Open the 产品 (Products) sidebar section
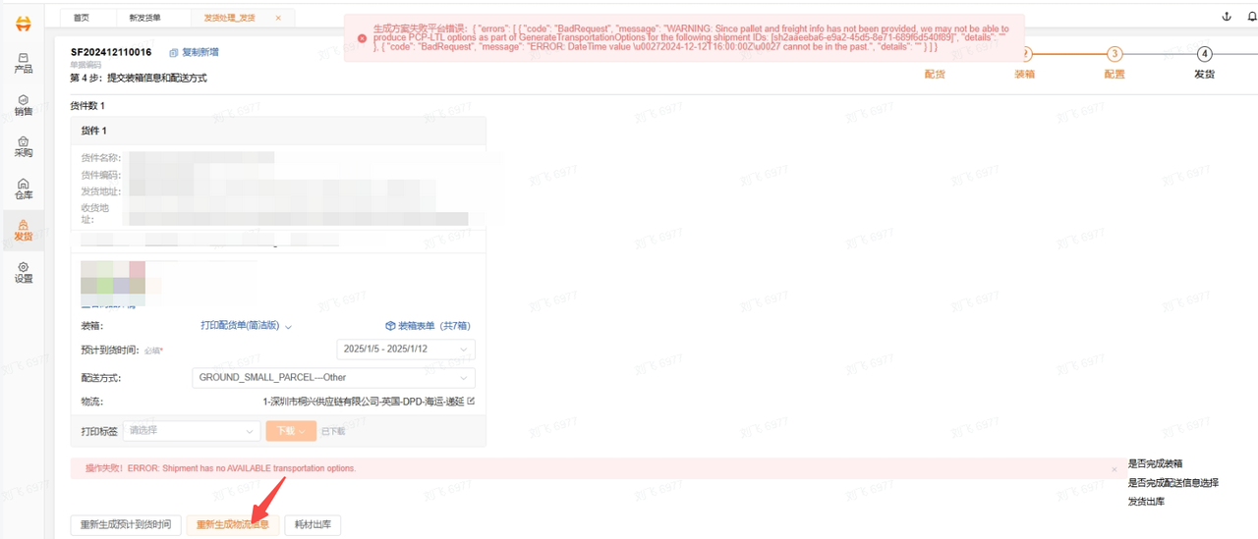The width and height of the screenshot is (1258, 539). click(x=24, y=63)
